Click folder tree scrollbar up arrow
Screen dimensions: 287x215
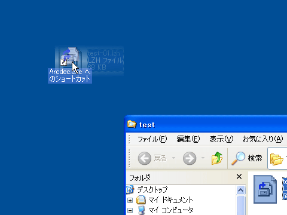[x=240, y=191]
